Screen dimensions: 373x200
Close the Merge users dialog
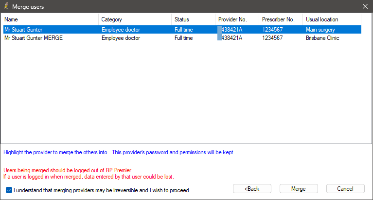click(365, 6)
